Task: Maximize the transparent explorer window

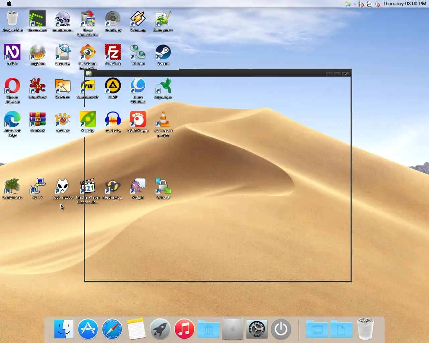Action: [x=338, y=74]
